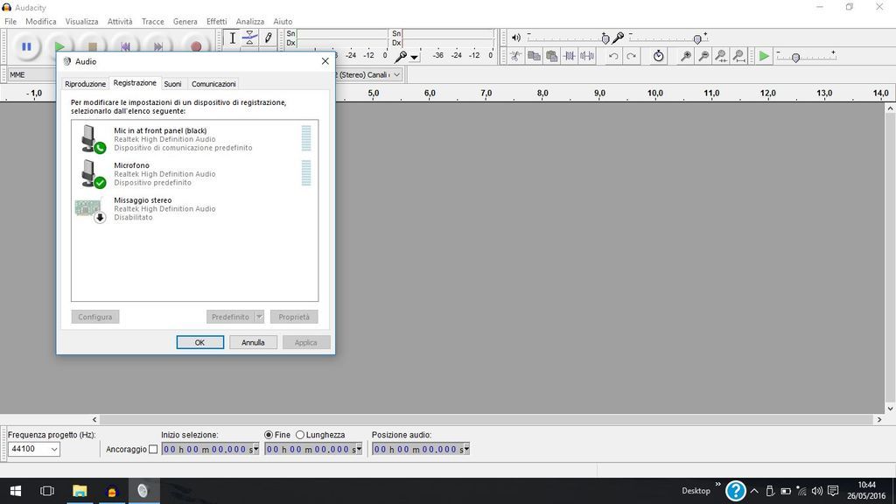896x504 pixels.
Task: Pick the Draw pencil tool
Action: coord(269,38)
